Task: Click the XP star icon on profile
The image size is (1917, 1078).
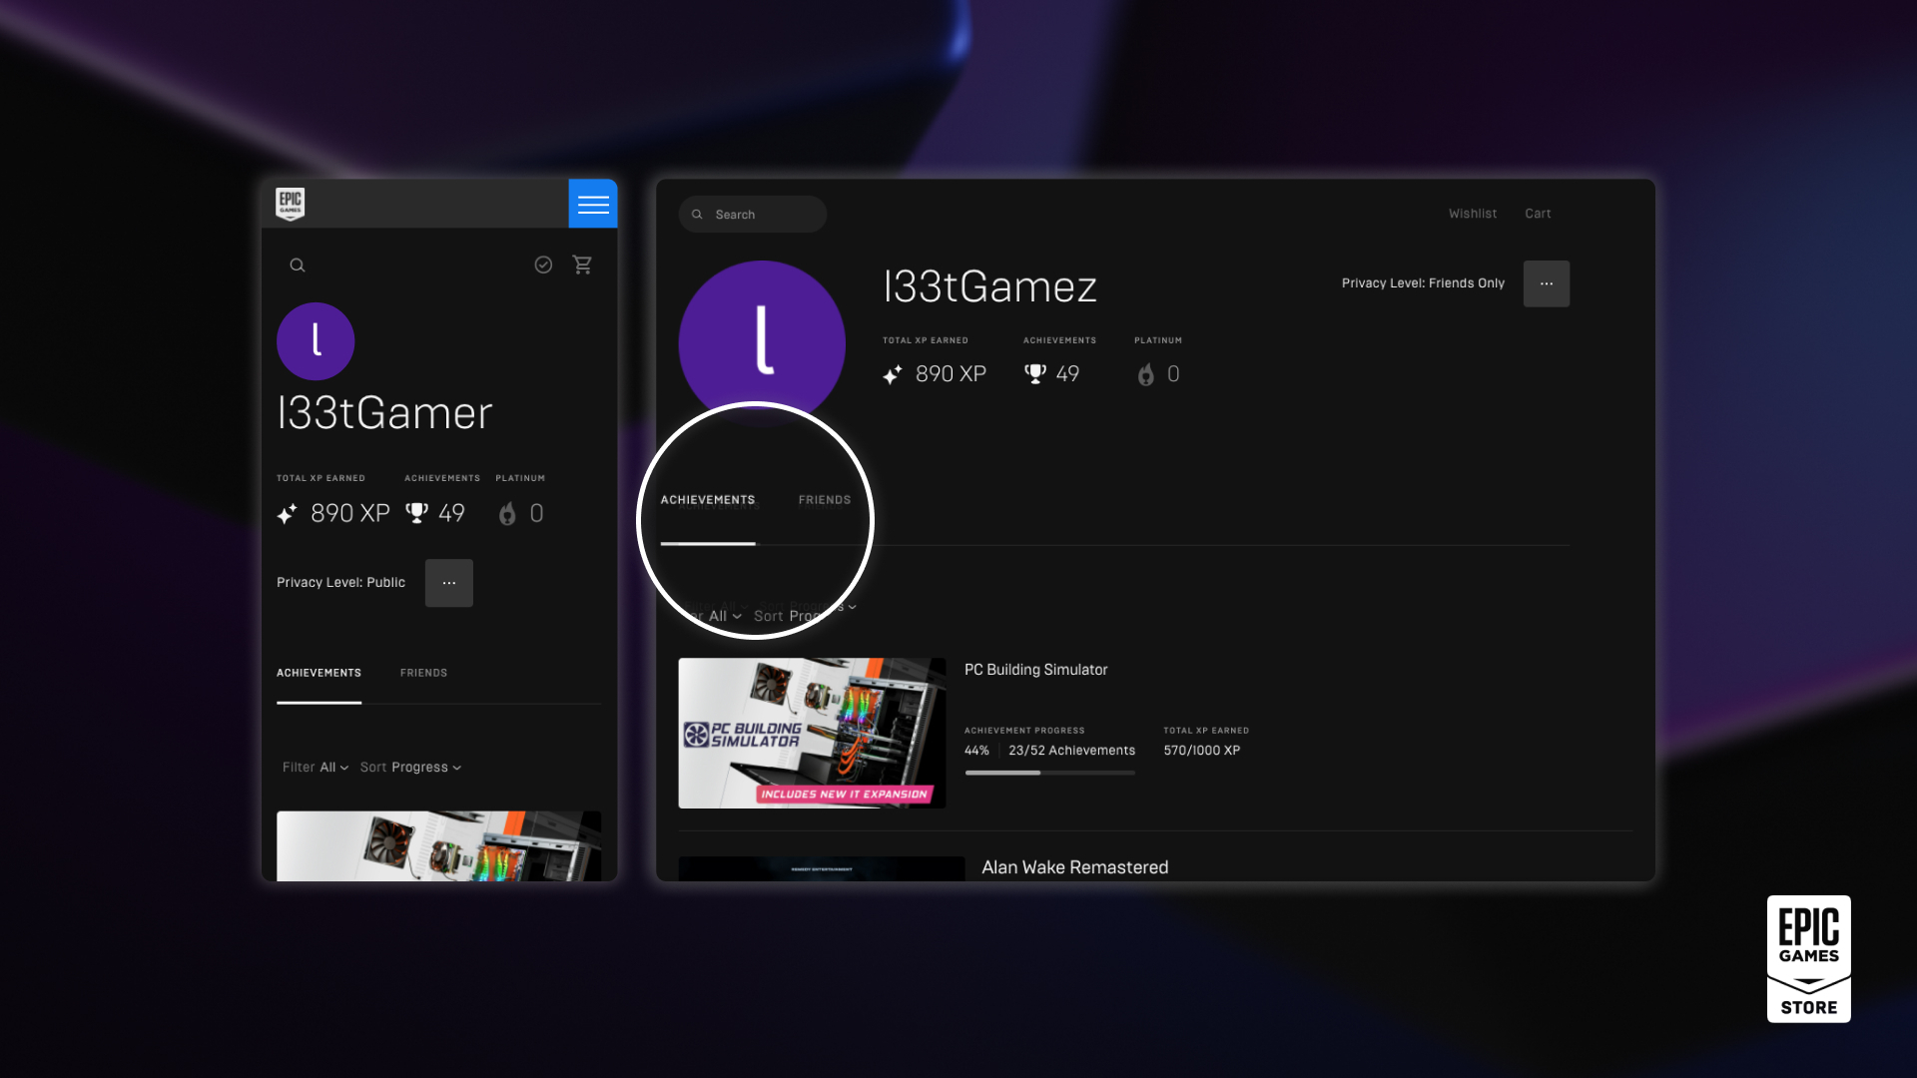Action: point(892,374)
